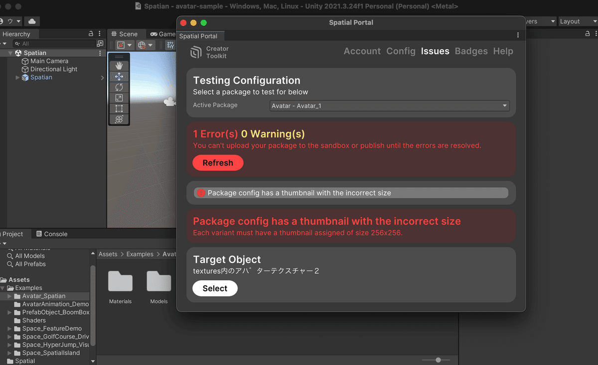This screenshot has height=365, width=598.
Task: Expand the Space_SpatialIsland folder
Action: pyautogui.click(x=10, y=353)
